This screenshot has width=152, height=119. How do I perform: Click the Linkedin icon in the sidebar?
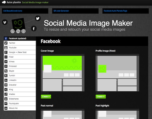(x=6, y=80)
